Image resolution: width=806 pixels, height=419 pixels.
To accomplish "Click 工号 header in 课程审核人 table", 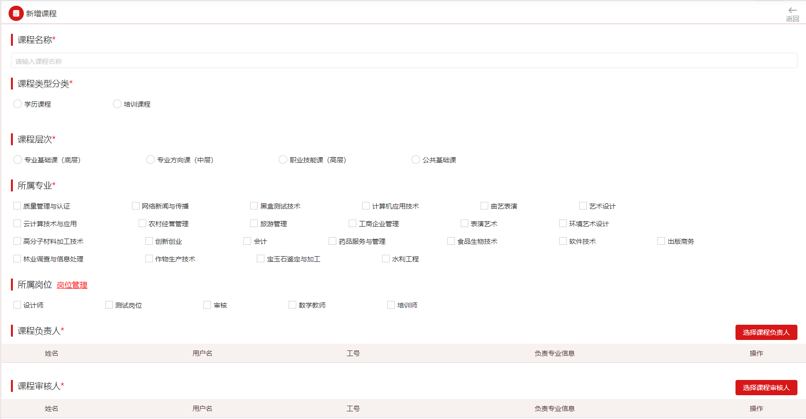I will coord(353,409).
